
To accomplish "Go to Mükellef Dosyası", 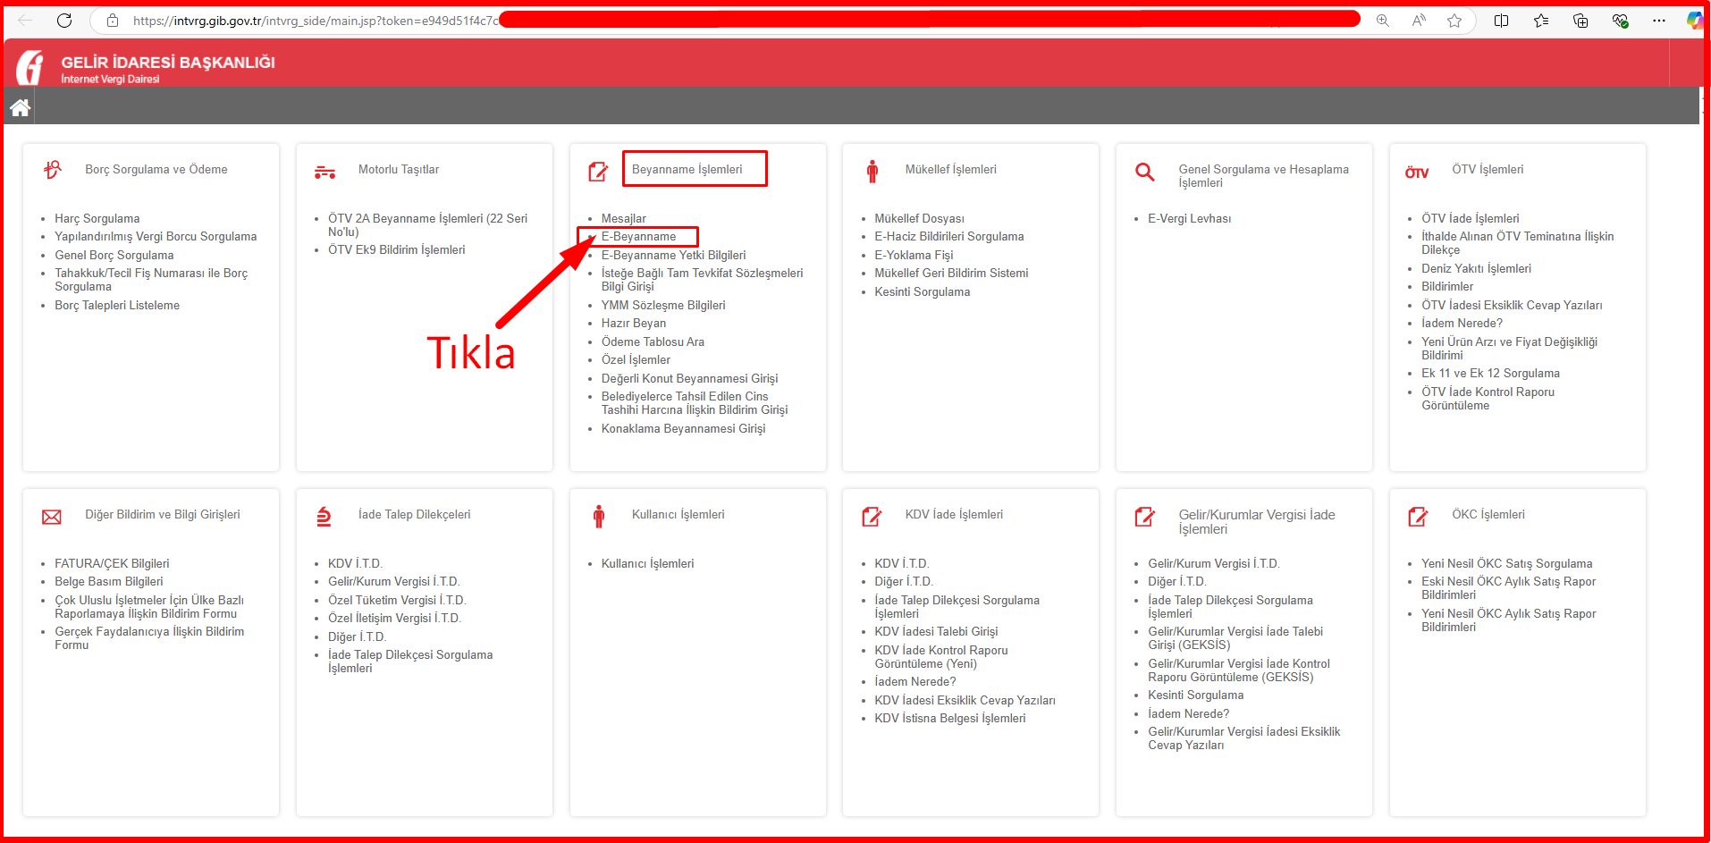I will point(919,219).
